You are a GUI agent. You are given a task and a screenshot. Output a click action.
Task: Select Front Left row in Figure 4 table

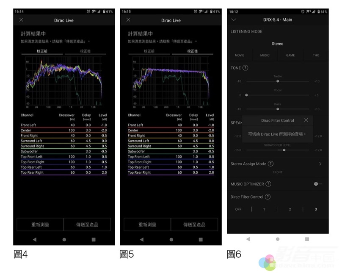click(x=63, y=125)
